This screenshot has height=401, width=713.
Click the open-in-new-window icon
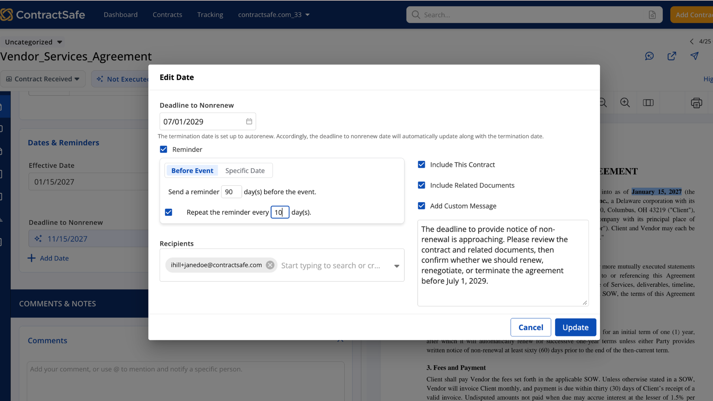672,56
